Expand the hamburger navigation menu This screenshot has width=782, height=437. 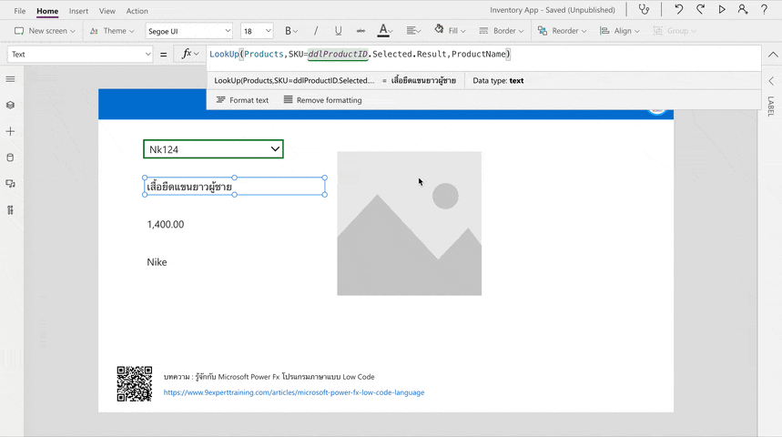pyautogui.click(x=11, y=79)
